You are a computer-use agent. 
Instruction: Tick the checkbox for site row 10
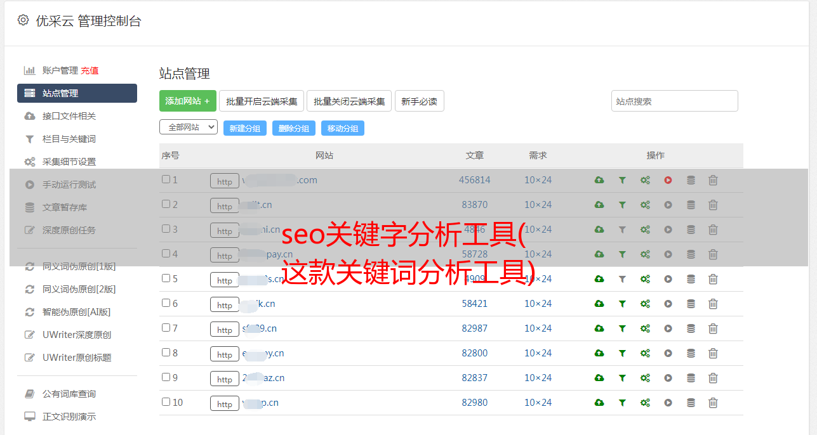tap(166, 402)
